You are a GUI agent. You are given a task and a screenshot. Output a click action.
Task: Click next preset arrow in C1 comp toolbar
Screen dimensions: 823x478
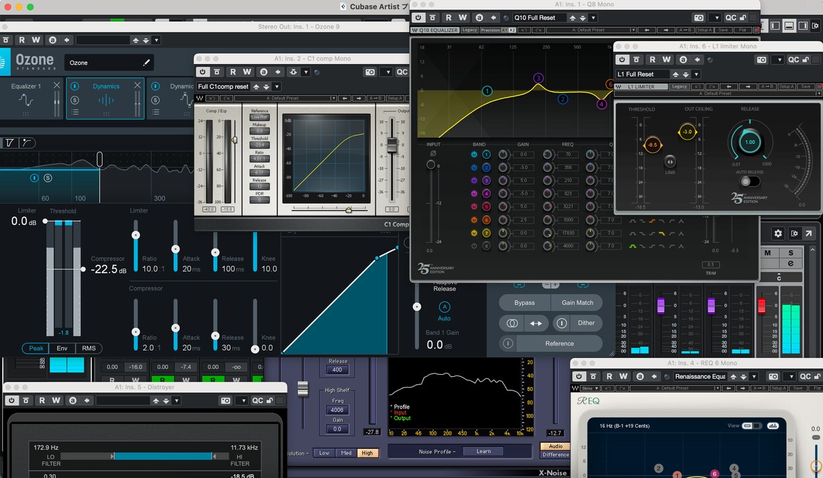360,98
